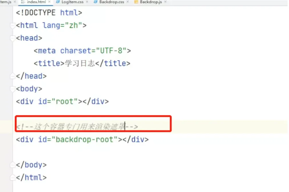Click the div id="root" line
Image resolution: width=289 pixels, height=192 pixels.
coord(62,101)
